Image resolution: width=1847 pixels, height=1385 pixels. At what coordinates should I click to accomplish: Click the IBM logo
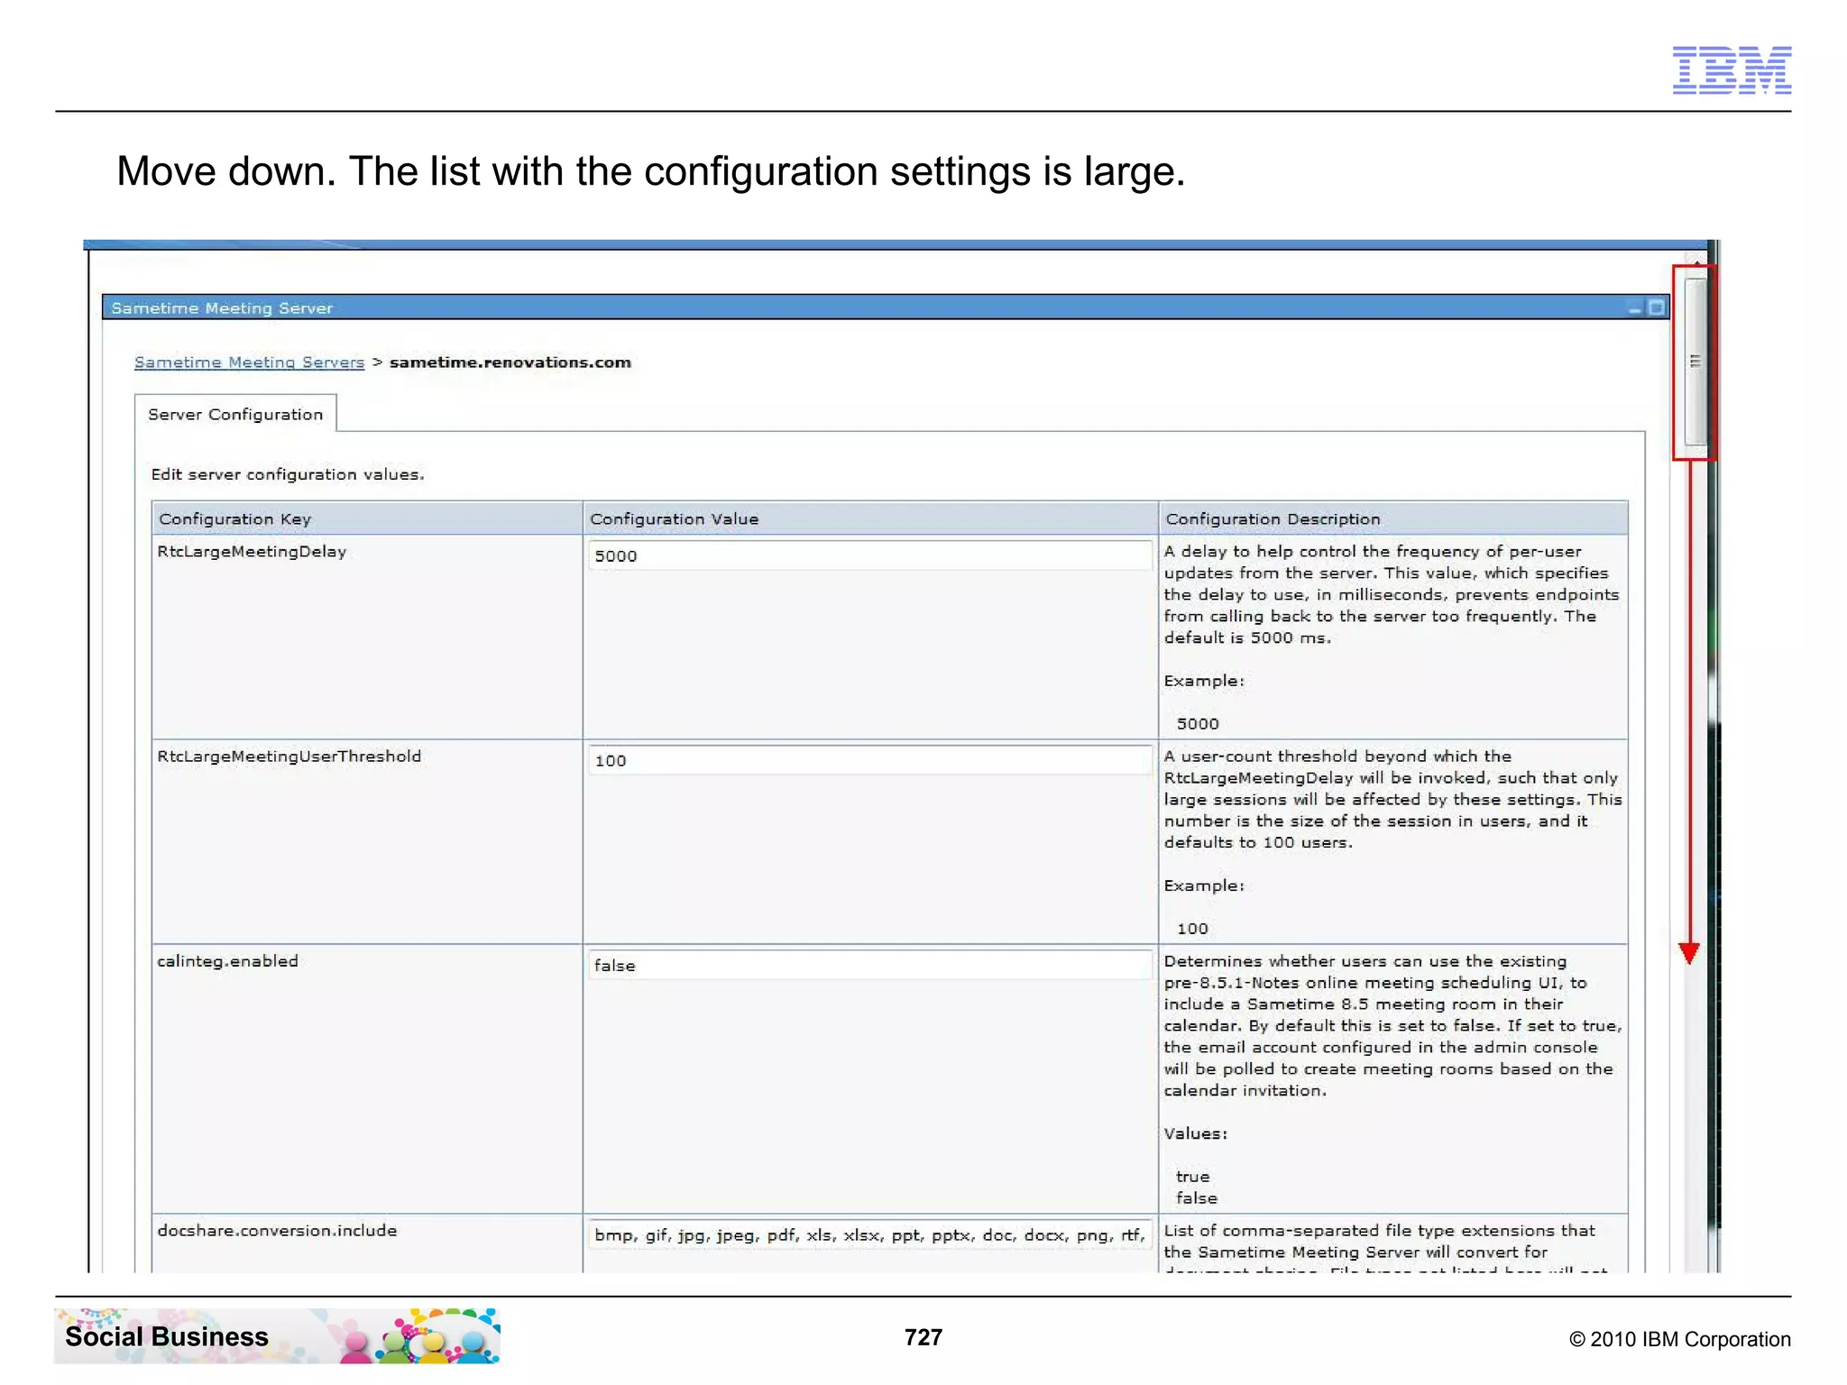(1732, 70)
